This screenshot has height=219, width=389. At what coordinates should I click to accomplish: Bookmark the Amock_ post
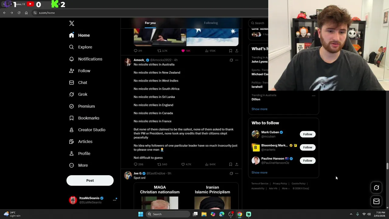tap(231, 164)
